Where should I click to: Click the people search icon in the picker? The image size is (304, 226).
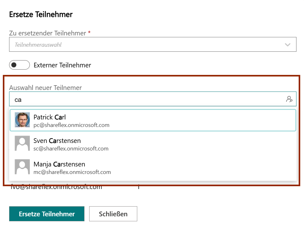(x=289, y=99)
